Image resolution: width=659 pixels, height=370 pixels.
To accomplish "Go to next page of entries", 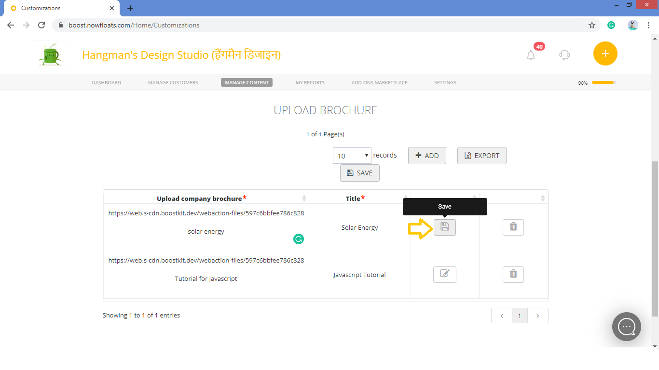I will click(538, 316).
